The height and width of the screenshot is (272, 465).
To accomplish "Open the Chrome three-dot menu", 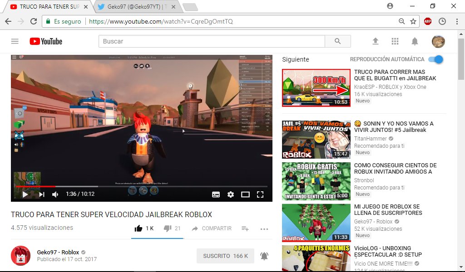I will click(457, 21).
